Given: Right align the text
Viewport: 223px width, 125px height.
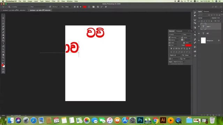Looking at the screenshot, I should coord(80,7).
